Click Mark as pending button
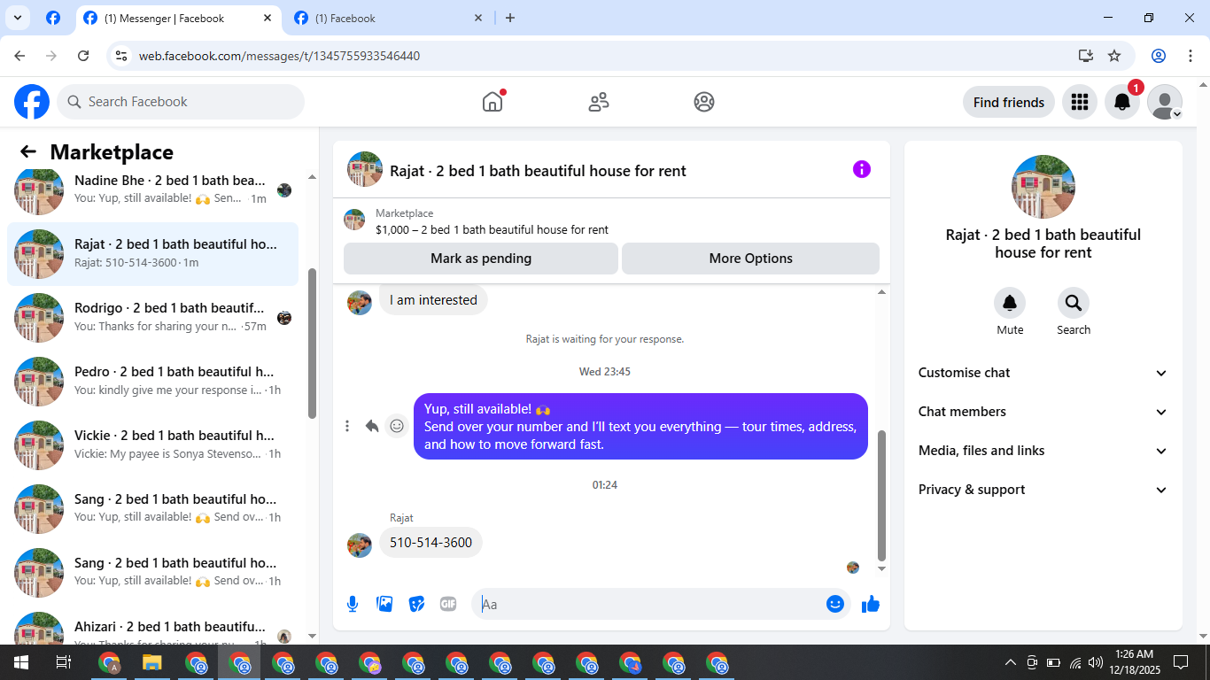Viewport: 1210px width, 680px height. 481,259
